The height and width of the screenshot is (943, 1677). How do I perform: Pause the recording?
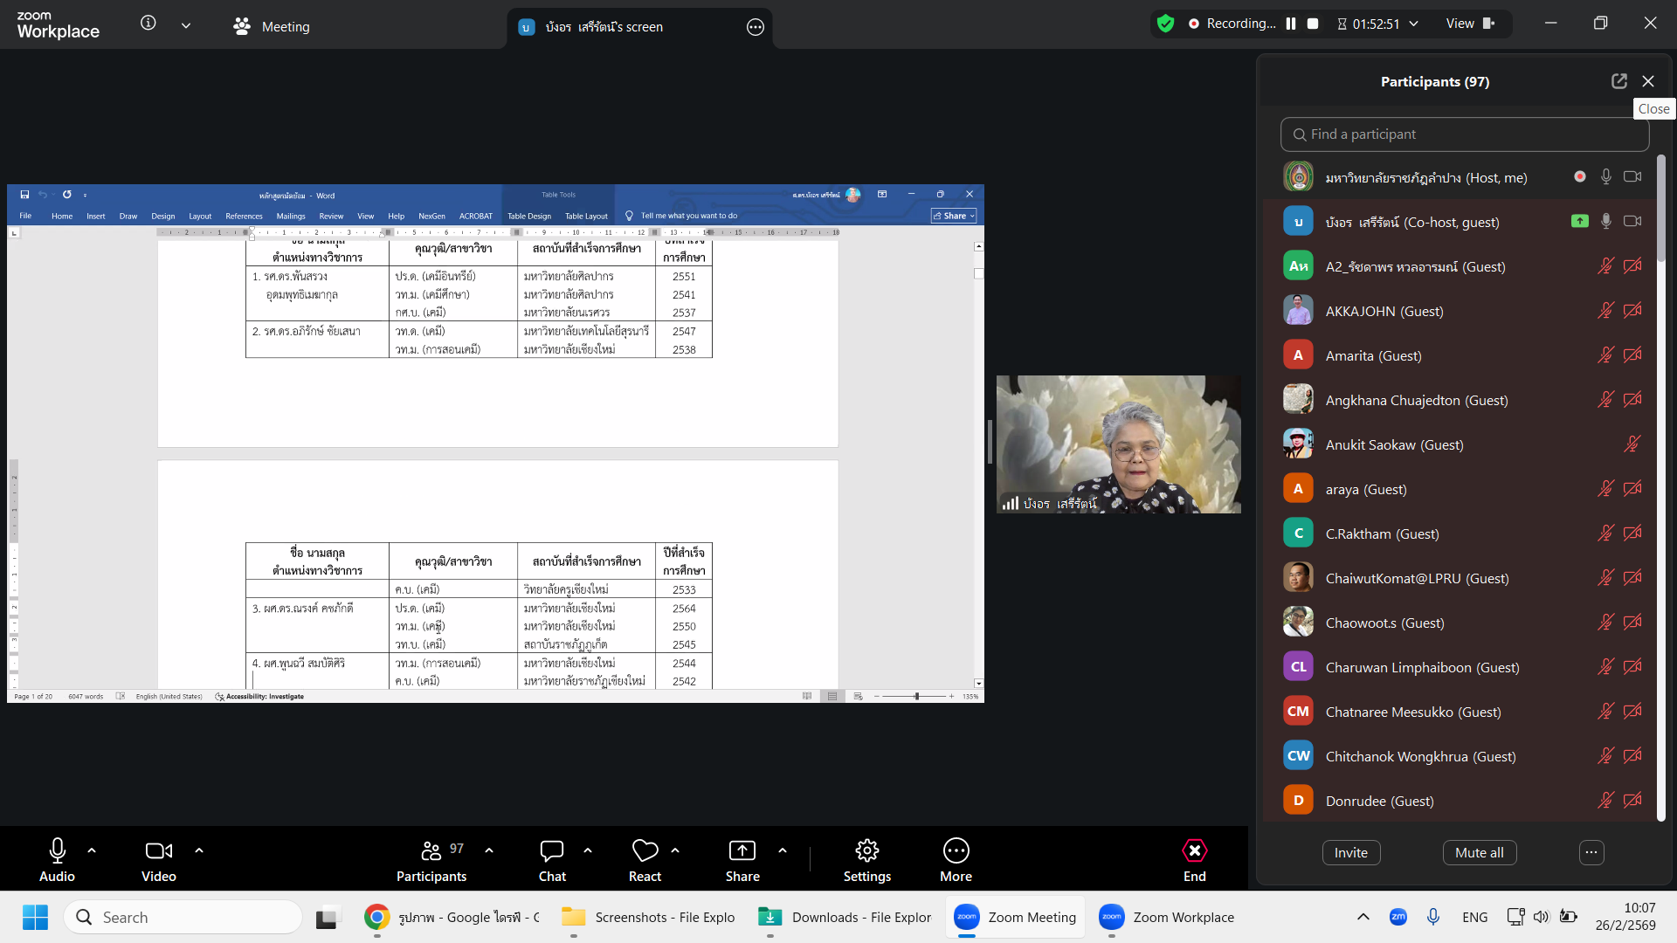tap(1291, 24)
